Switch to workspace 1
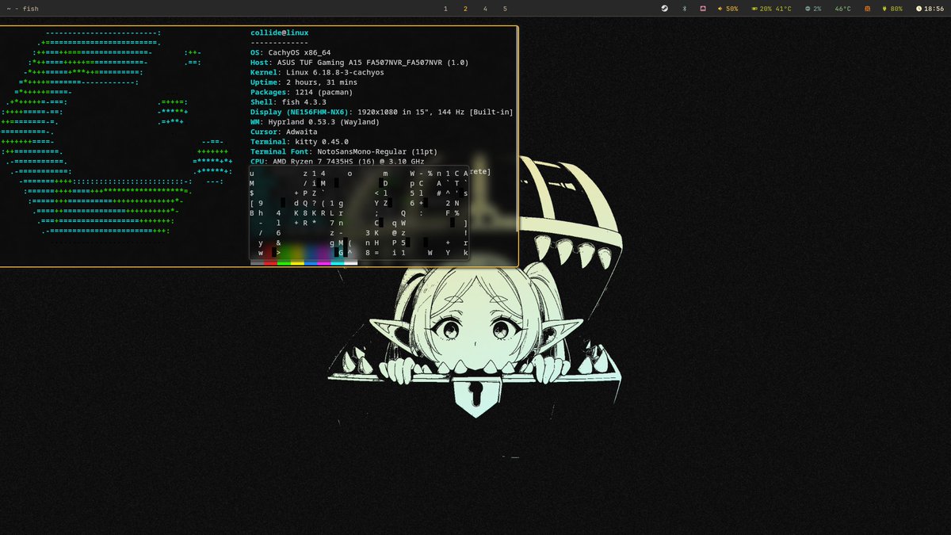The height and width of the screenshot is (535, 951). 445,8
